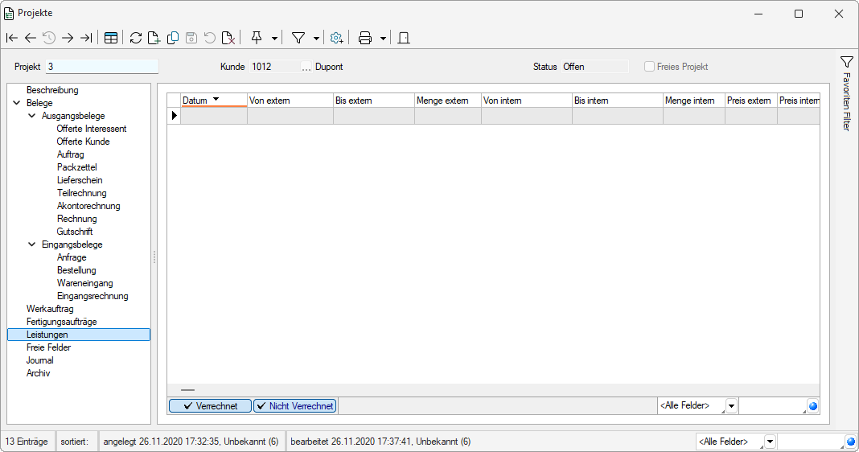Click the pin icon
Viewport: 859px width, 452px height.
click(257, 38)
